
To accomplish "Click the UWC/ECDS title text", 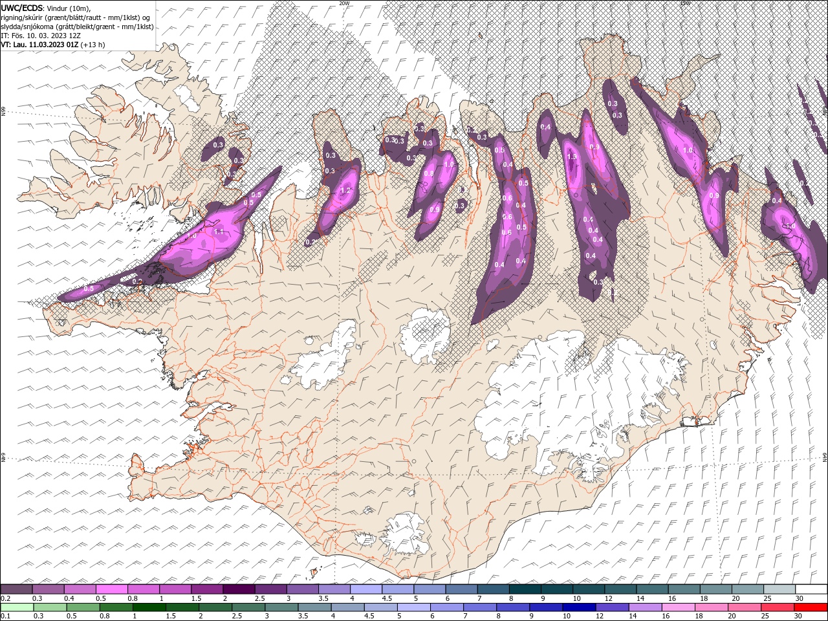I will pos(22,8).
